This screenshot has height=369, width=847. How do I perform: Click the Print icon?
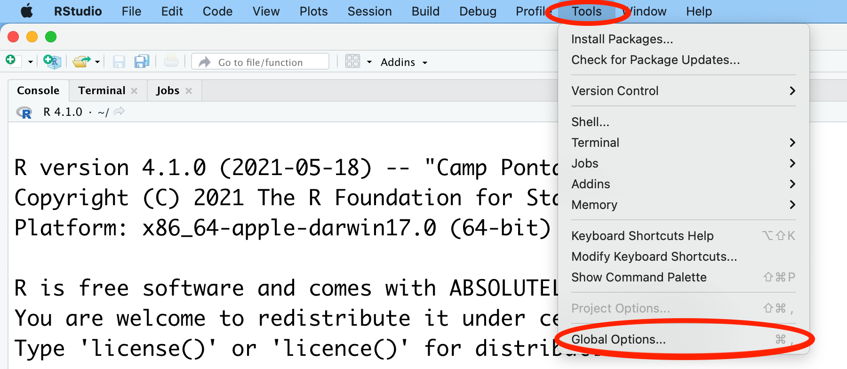pyautogui.click(x=171, y=61)
